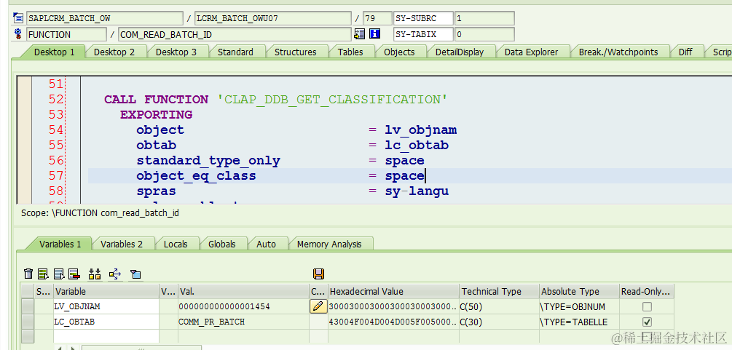Switch to the Variables 2 tab
Image resolution: width=732 pixels, height=350 pixels.
tap(122, 244)
